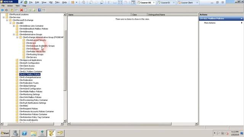Open the ADSI Edit File menu
This screenshot has width=244, height=137.
coord(3,6)
